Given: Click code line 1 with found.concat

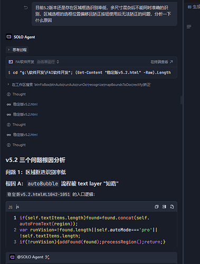Looking at the screenshot, I should point(84,221).
